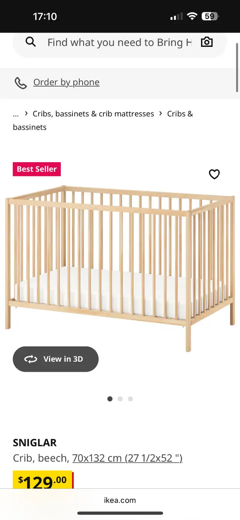Open Cribs, bassinets & crib mattresses breadcrumb
This screenshot has height=520, width=240.
[93, 114]
